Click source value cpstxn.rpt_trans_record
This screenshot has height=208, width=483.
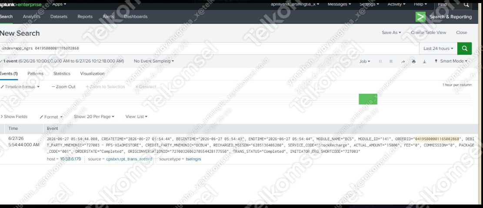(x=129, y=159)
